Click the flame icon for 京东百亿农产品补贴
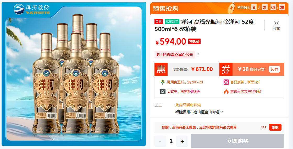 click(x=226, y=92)
